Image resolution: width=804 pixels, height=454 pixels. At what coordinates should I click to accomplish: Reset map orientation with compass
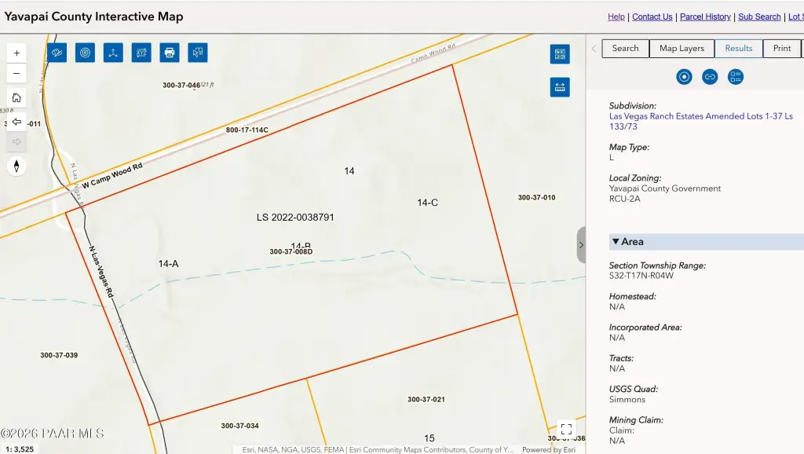16,167
